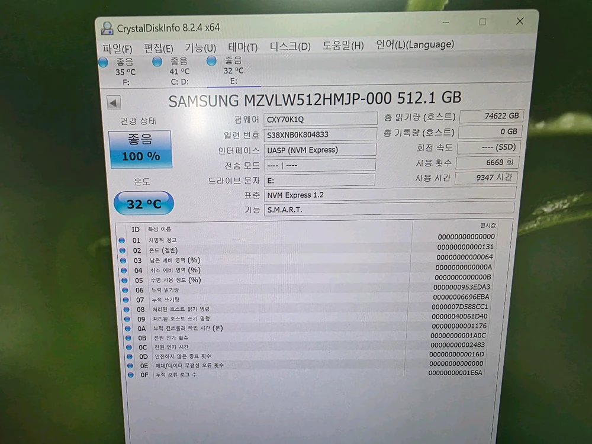This screenshot has height=444, width=592.
Task: Open the 편집(E) menu
Action: pyautogui.click(x=159, y=49)
